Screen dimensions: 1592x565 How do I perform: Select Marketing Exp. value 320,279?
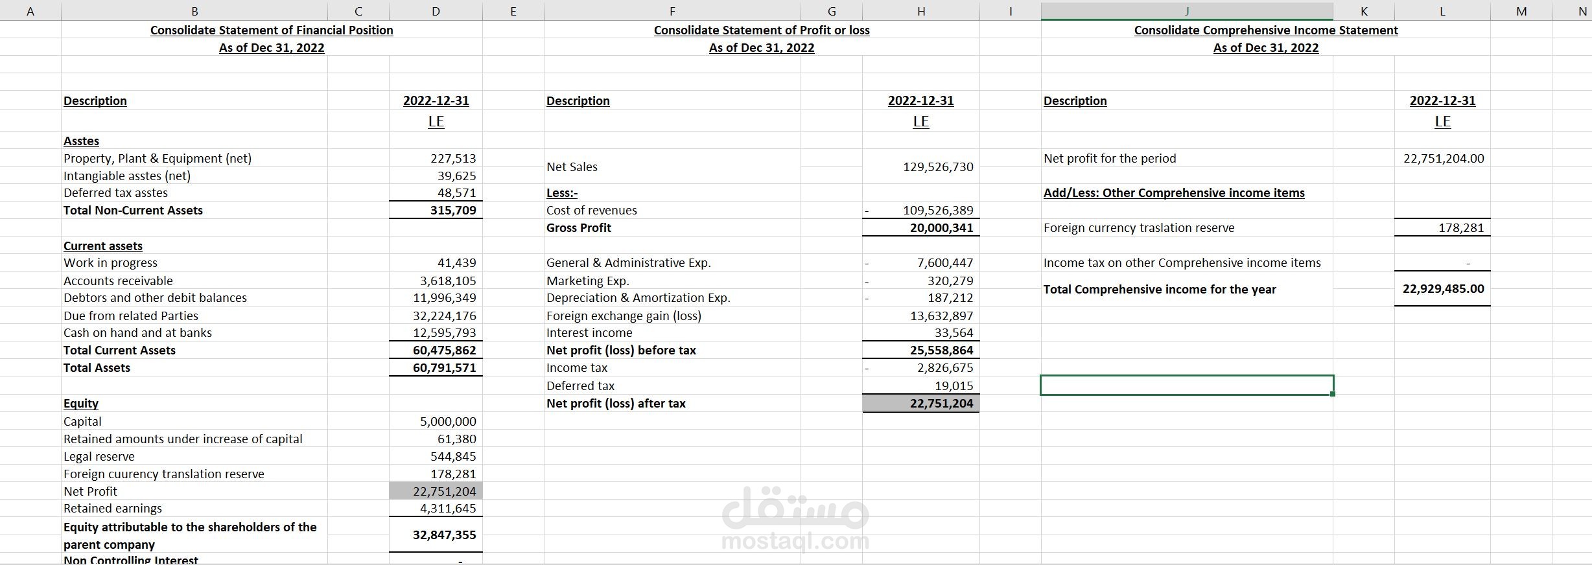click(x=950, y=281)
